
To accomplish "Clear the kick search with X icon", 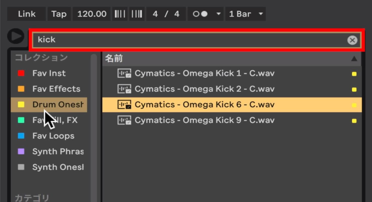I will [x=352, y=40].
